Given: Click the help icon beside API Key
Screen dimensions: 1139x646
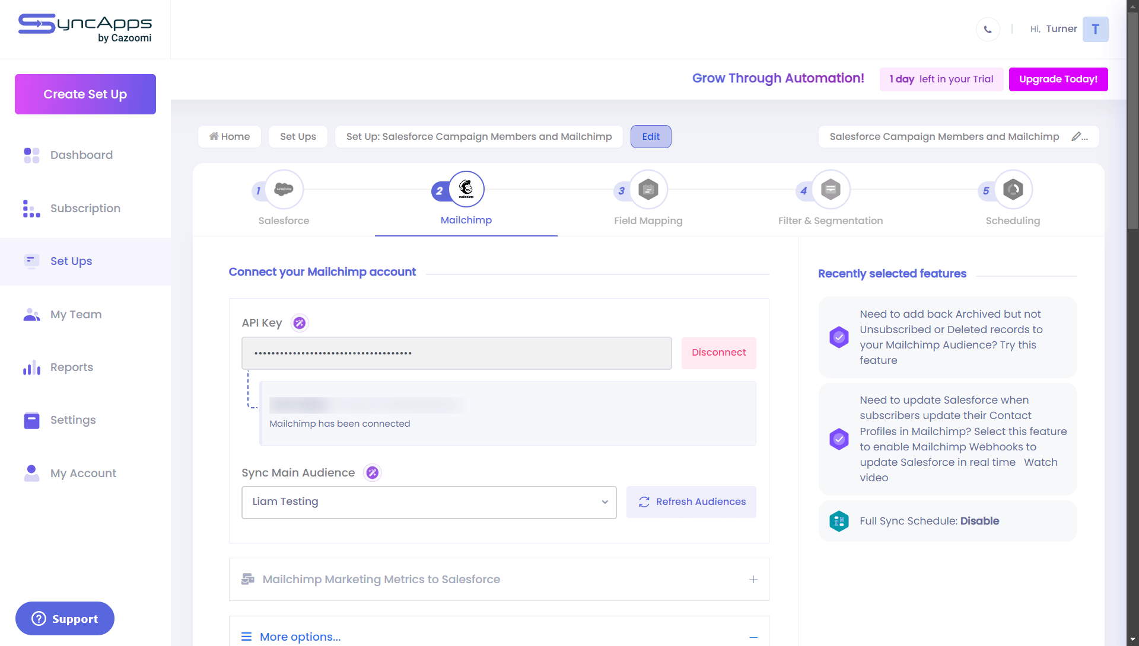Looking at the screenshot, I should [x=300, y=323].
